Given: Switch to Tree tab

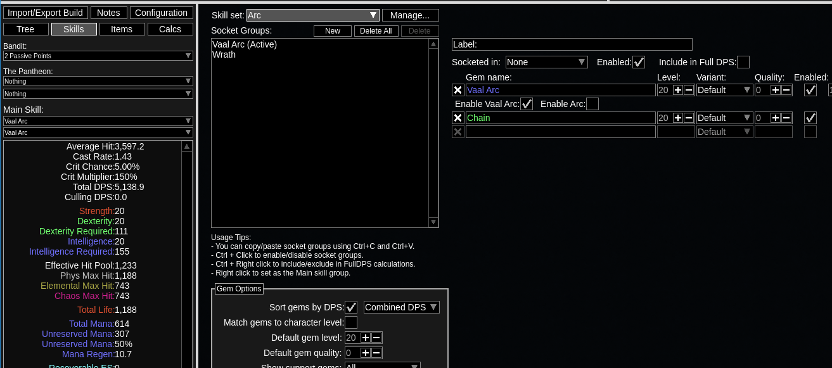Looking at the screenshot, I should coord(25,29).
